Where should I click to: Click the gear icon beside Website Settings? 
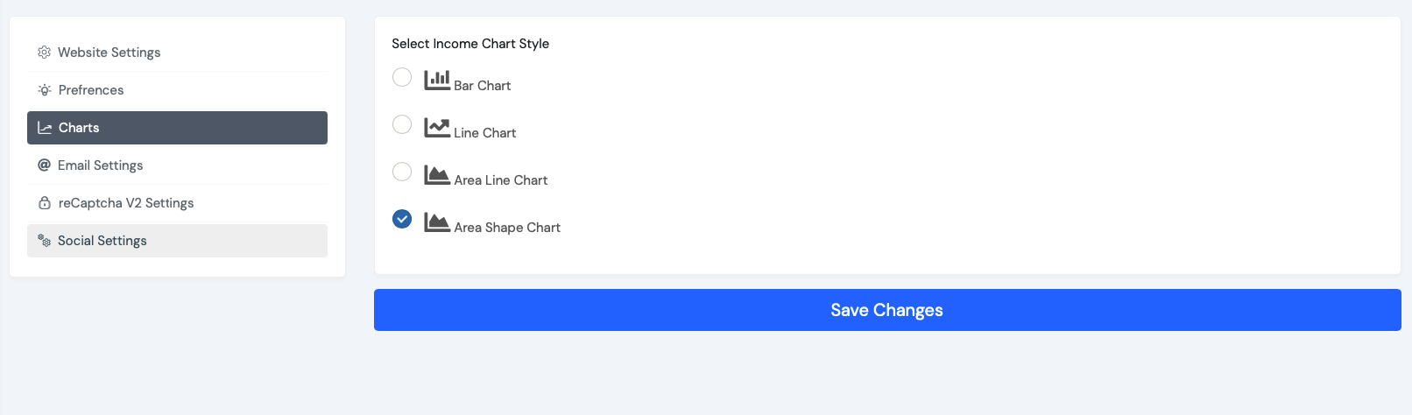[44, 53]
